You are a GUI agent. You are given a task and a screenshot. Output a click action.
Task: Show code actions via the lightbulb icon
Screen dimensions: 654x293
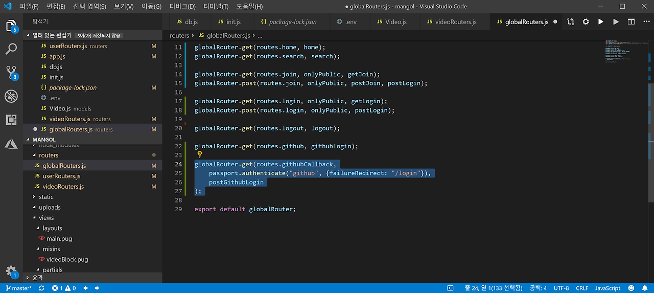click(200, 154)
